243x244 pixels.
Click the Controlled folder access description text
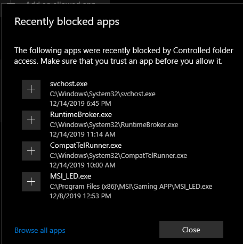click(x=124, y=56)
